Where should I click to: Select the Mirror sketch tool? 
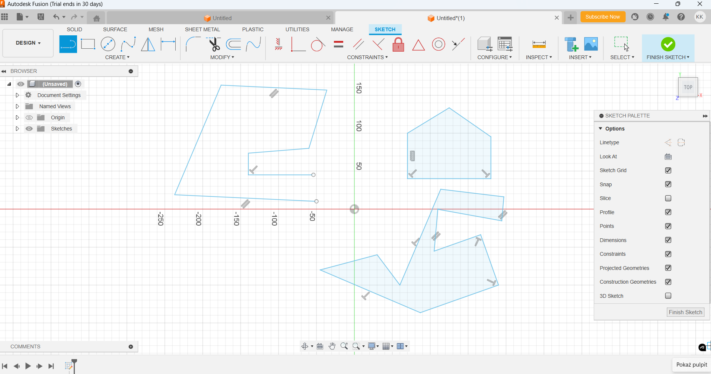pos(148,44)
